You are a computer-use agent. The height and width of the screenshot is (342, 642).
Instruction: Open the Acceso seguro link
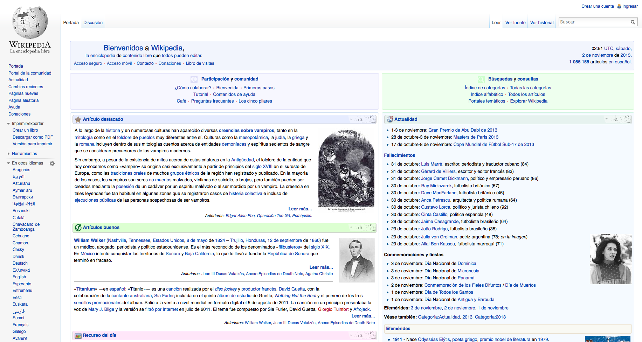(88, 63)
